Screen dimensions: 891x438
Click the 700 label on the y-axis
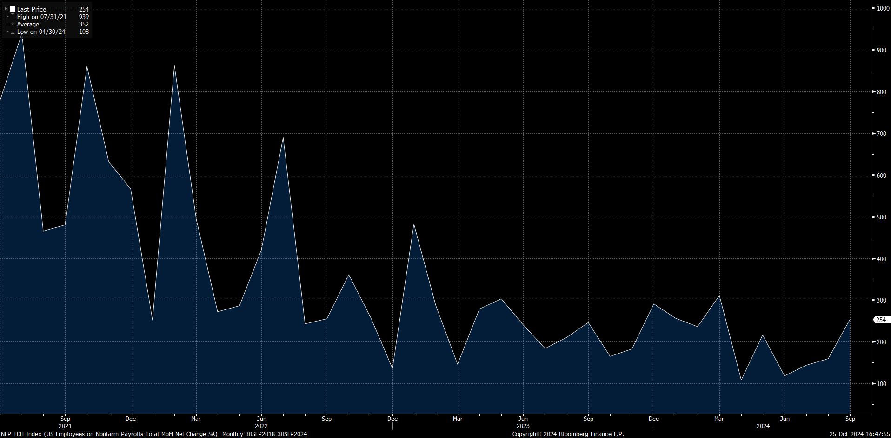[x=881, y=134]
